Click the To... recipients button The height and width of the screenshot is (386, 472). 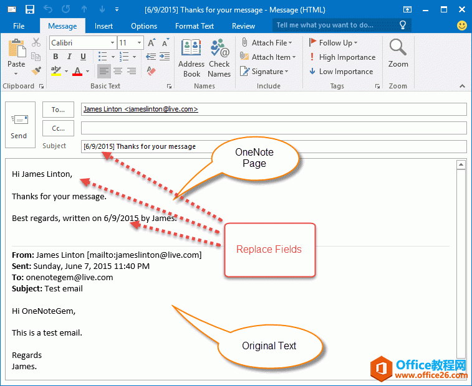pyautogui.click(x=58, y=110)
